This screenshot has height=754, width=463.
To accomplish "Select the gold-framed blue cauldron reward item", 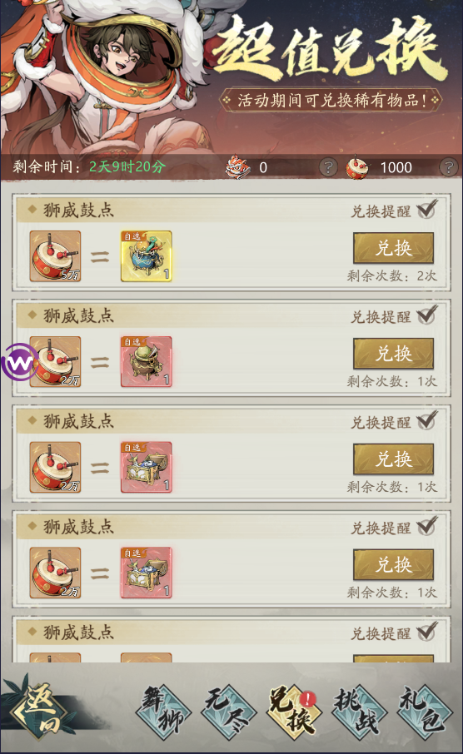I will point(147,256).
